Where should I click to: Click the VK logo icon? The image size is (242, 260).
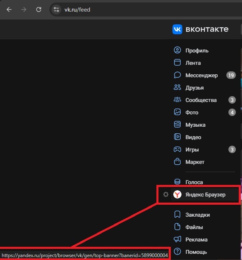coord(177,29)
